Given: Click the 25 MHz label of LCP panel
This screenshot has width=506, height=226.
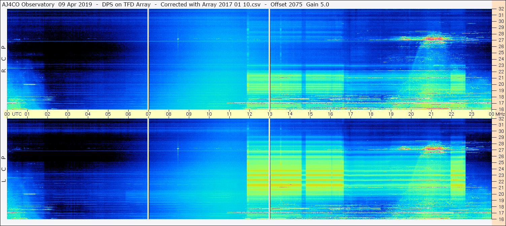Looking at the screenshot, I should tap(501, 163).
